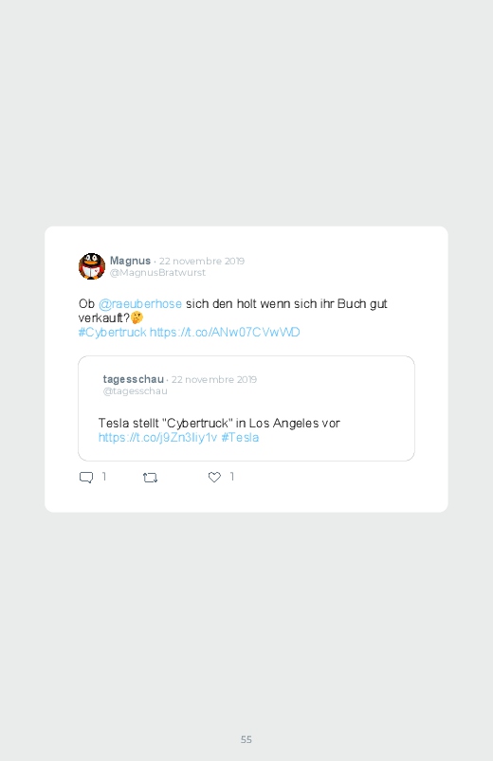Open the @raeuberhose mention
The height and width of the screenshot is (761, 493).
(x=140, y=304)
